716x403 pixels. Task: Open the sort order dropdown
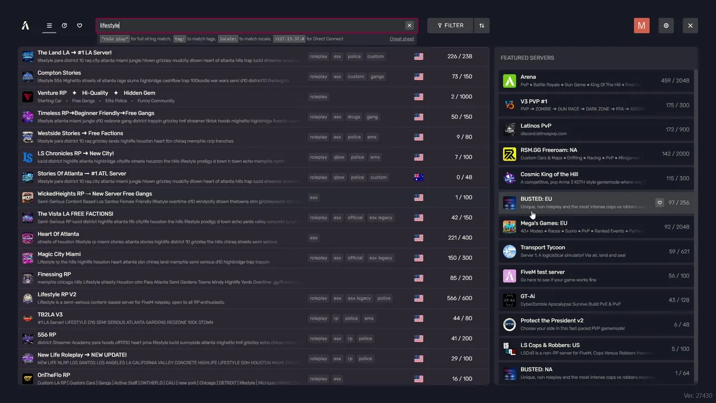click(482, 25)
